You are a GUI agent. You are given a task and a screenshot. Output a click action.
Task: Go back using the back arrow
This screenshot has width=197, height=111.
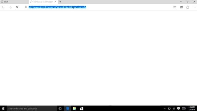(3, 7)
